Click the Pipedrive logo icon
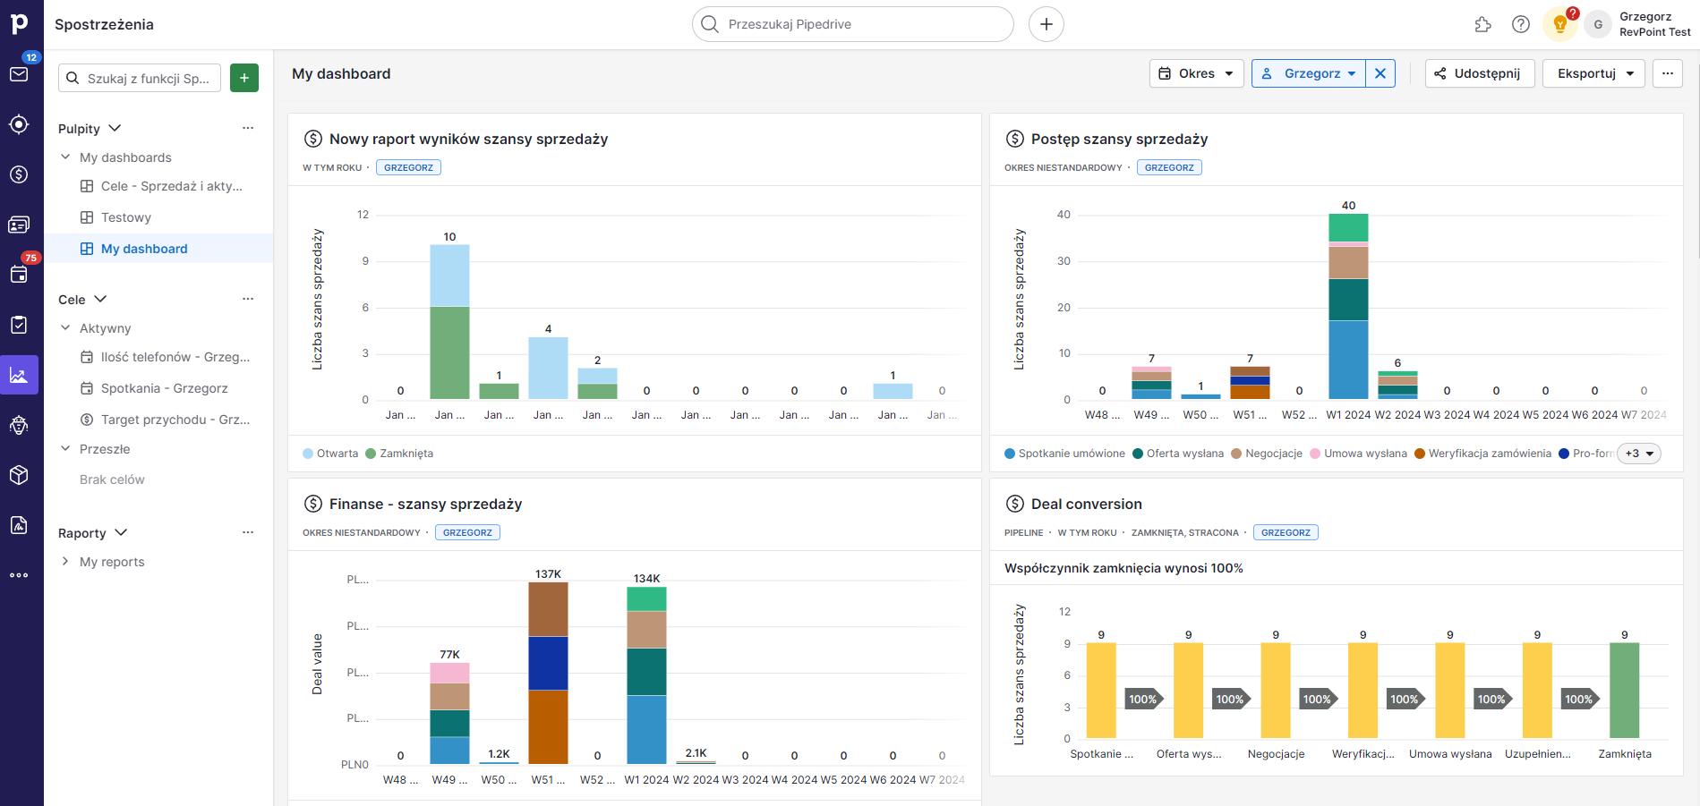Viewport: 1700px width, 806px height. (x=20, y=23)
